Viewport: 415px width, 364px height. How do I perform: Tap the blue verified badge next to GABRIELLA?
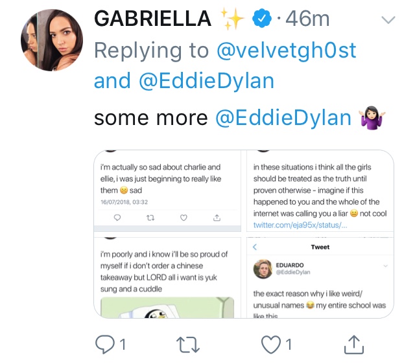(261, 18)
